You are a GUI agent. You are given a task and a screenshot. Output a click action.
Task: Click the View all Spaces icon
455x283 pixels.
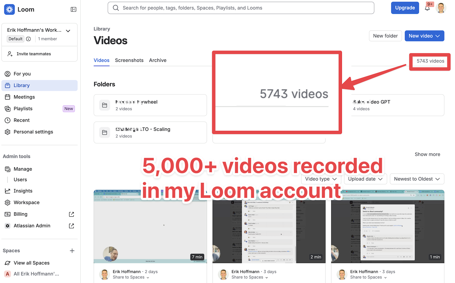click(8, 263)
